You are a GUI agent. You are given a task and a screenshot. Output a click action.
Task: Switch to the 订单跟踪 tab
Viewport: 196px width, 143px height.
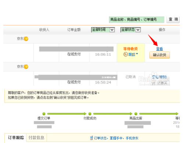pos(16,137)
